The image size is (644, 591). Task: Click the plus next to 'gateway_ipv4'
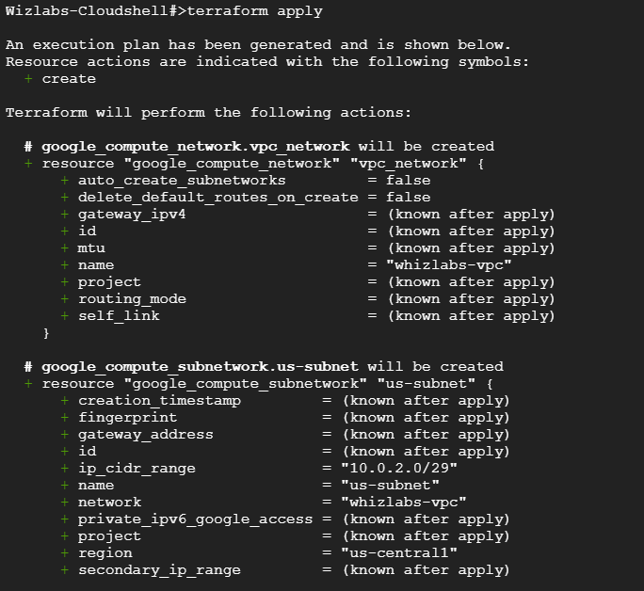64,214
